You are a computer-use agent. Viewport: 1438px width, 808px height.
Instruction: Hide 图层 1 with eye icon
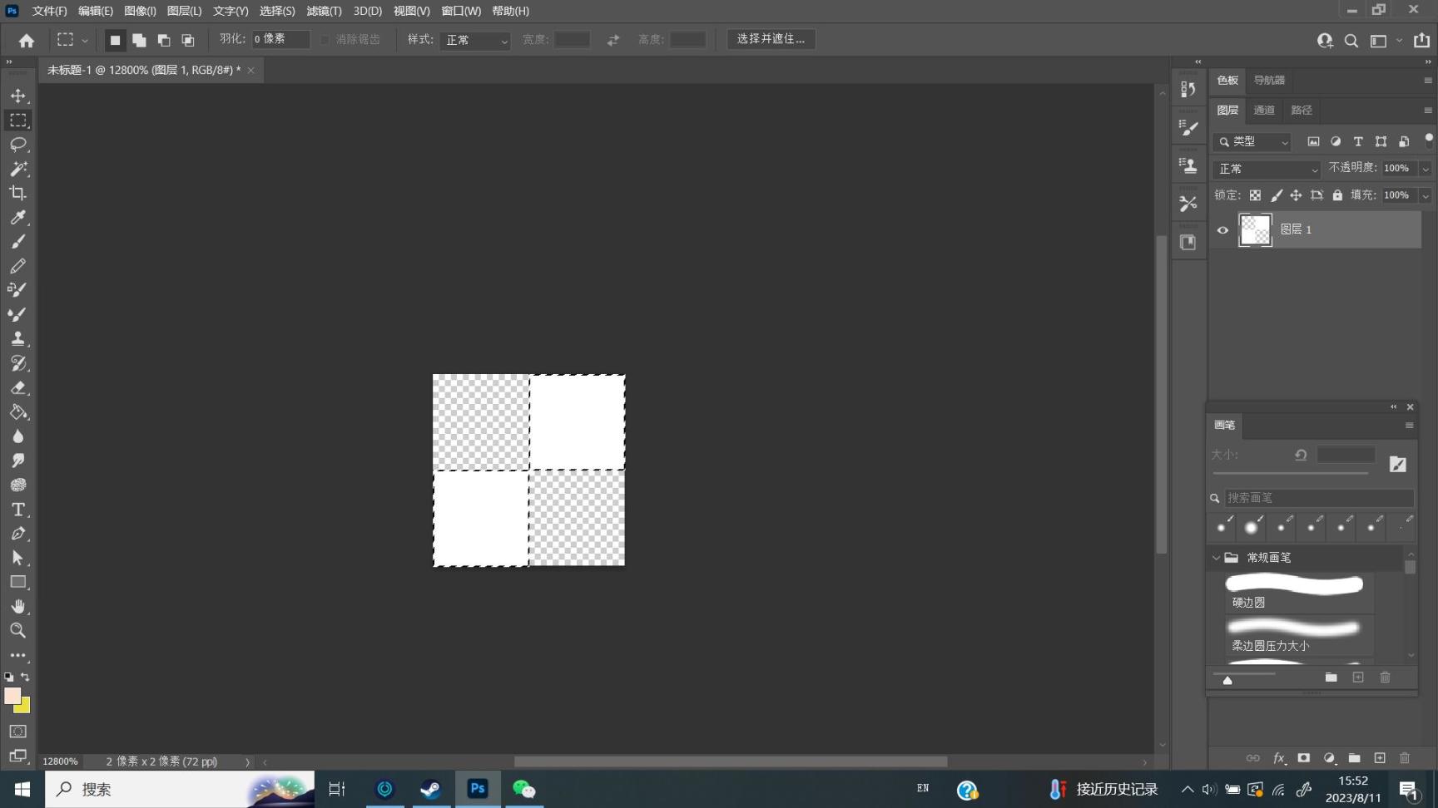coord(1222,230)
